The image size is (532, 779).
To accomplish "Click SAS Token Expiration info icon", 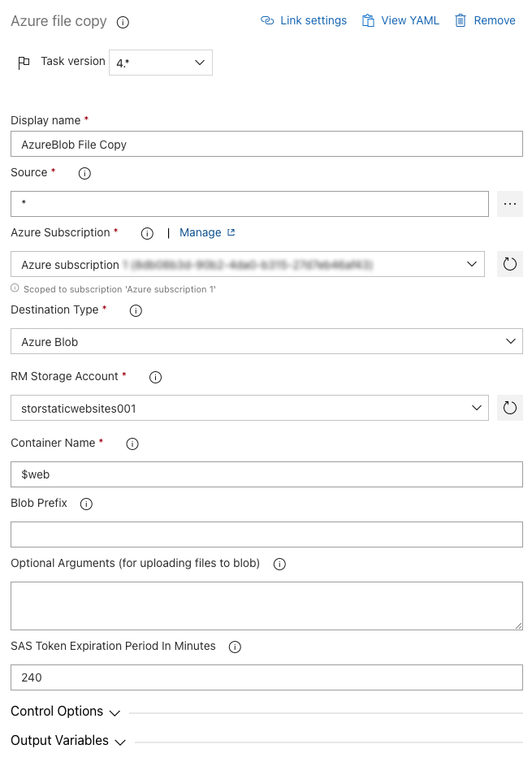I will click(236, 647).
